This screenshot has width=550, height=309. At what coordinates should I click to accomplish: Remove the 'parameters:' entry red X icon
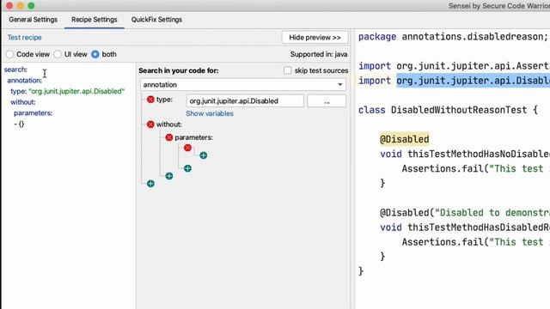point(169,137)
